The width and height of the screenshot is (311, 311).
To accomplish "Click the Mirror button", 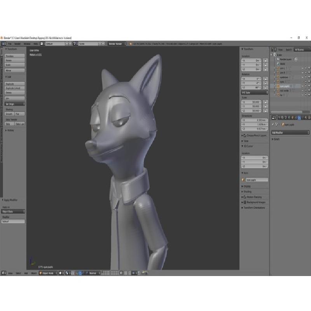I will (x=15, y=70).
